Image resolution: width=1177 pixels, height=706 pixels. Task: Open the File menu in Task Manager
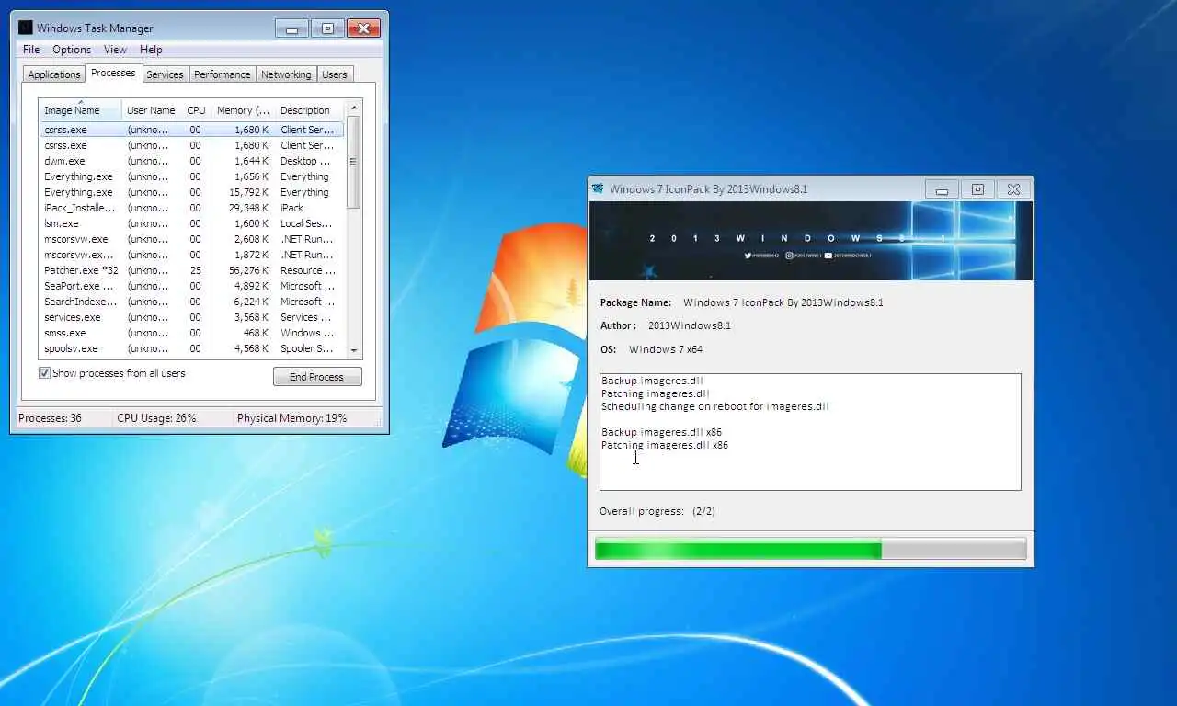tap(31, 50)
